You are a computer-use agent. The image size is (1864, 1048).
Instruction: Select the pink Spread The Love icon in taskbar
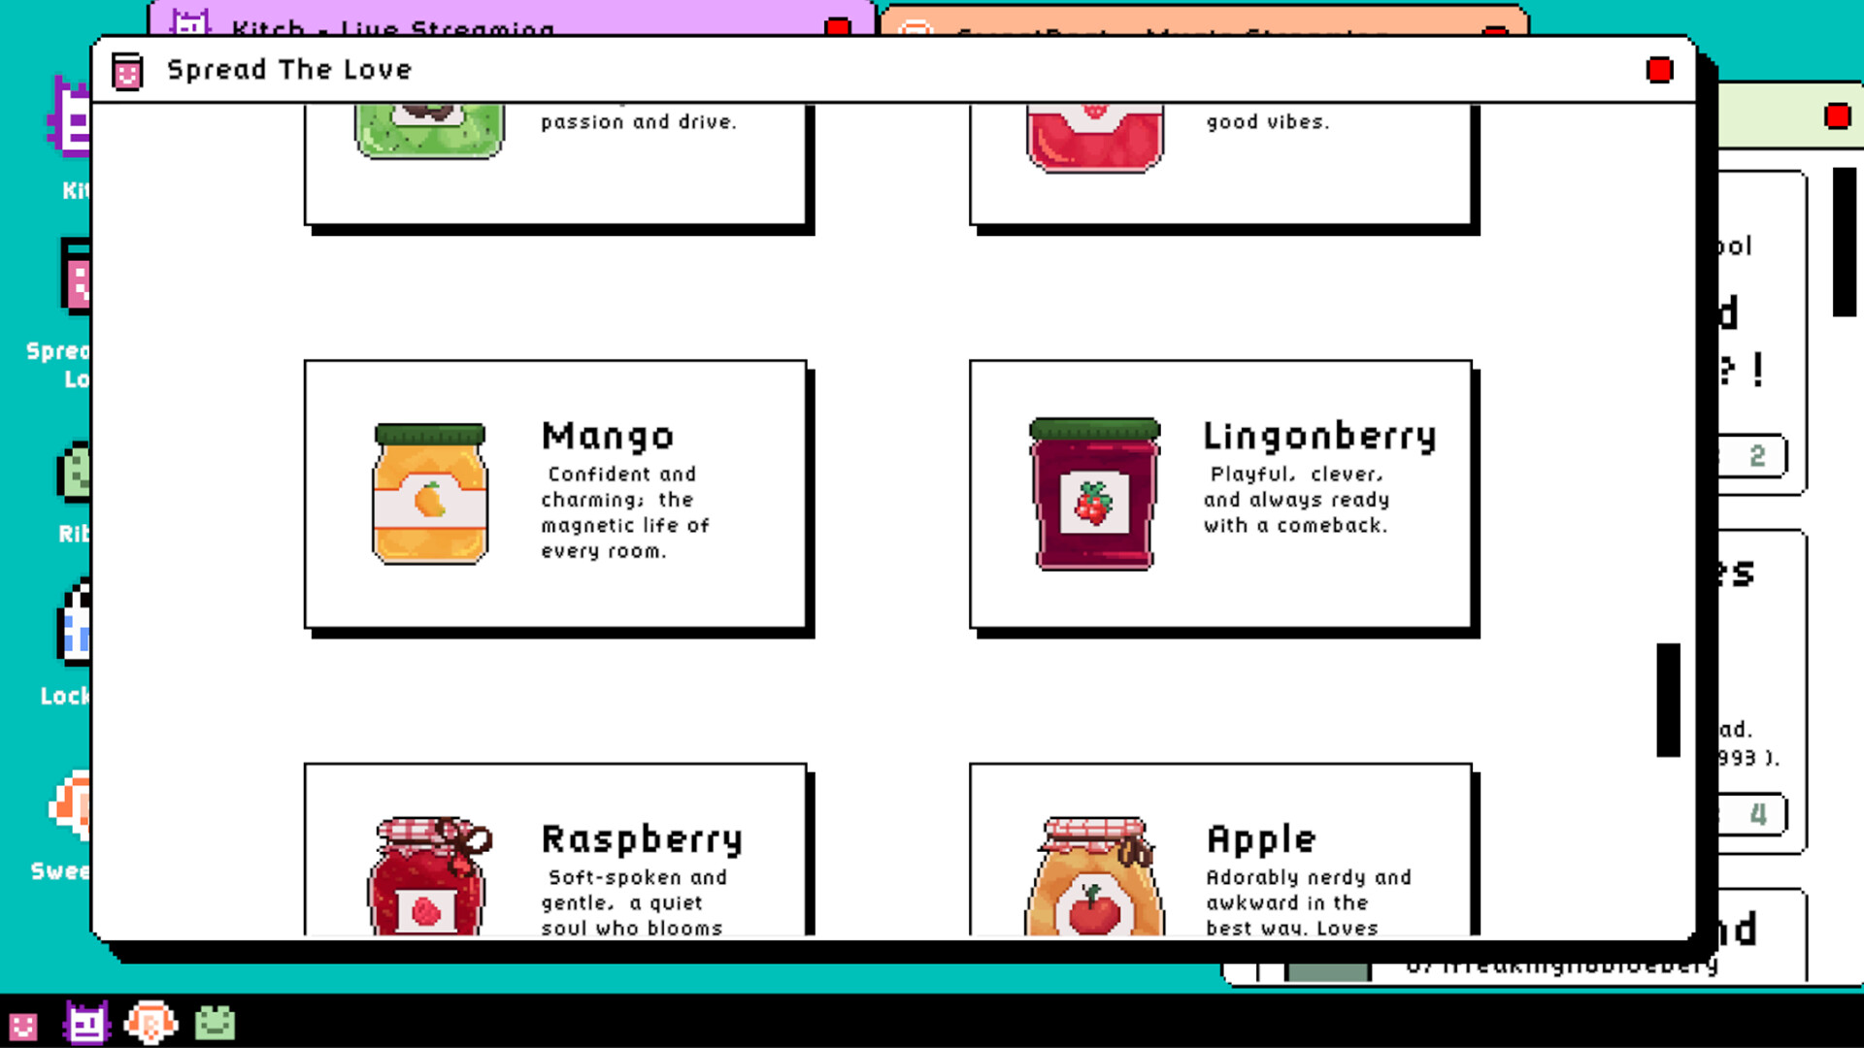tap(21, 1024)
